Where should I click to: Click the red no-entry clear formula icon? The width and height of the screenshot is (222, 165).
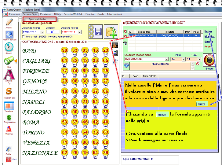tap(198, 64)
